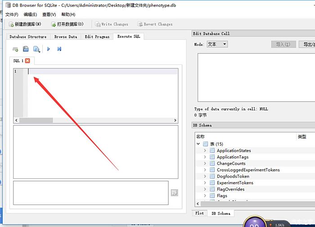This screenshot has width=315, height=227.
Task: Select ApplicationStates in DB Schema
Action: [234, 150]
